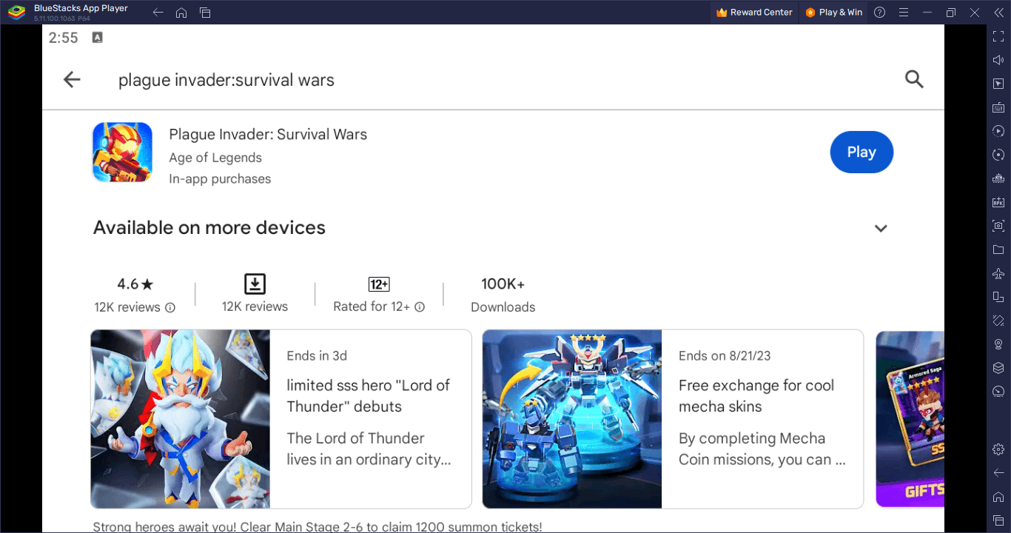Open the partially visible GIFTS event card

(x=910, y=419)
